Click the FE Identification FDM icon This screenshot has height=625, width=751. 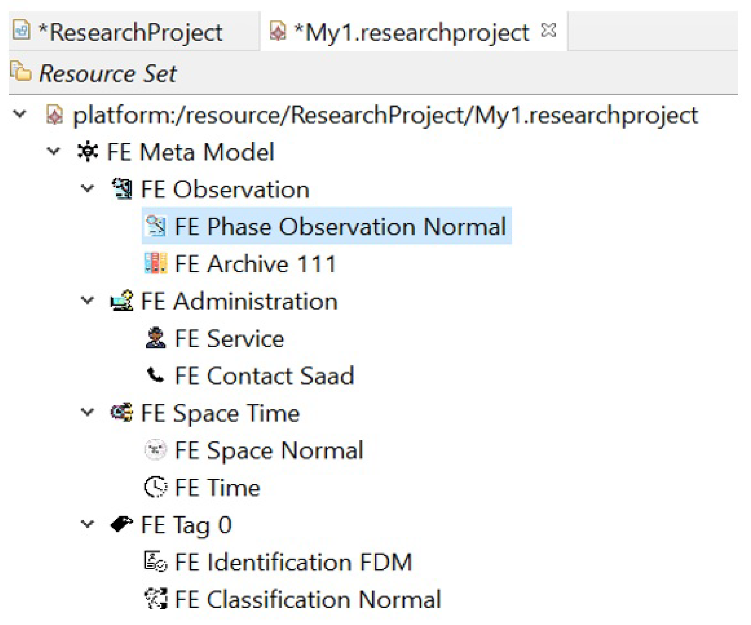(x=156, y=561)
